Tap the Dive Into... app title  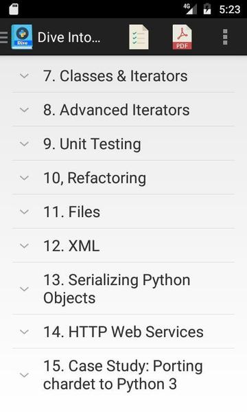point(69,37)
